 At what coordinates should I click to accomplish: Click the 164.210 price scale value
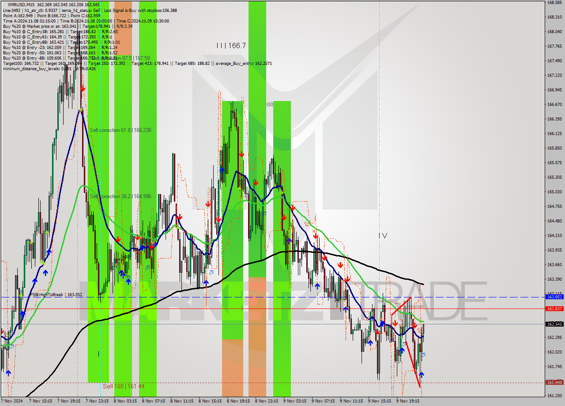coord(554,236)
